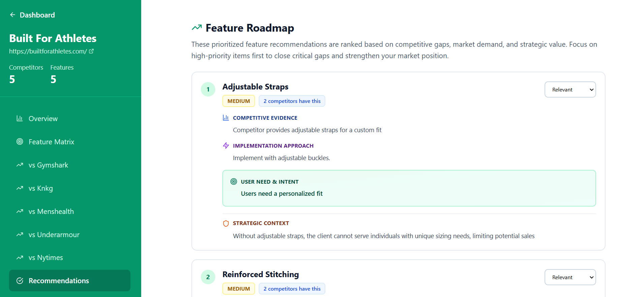Open the Recommendations section
The width and height of the screenshot is (618, 297).
click(x=59, y=280)
